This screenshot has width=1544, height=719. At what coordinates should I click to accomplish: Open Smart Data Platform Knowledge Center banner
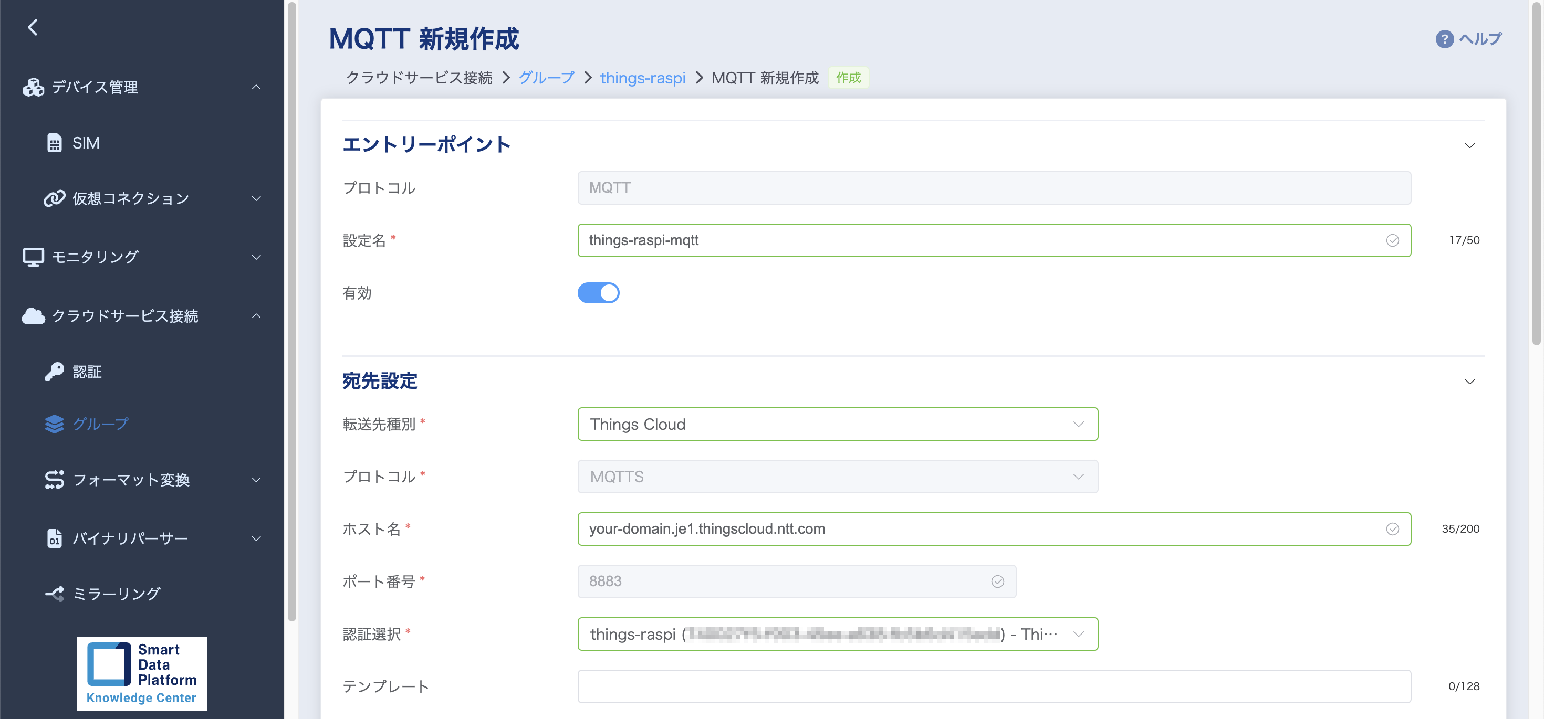coord(141,673)
